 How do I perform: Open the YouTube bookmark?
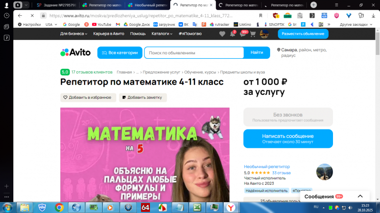(x=101, y=24)
